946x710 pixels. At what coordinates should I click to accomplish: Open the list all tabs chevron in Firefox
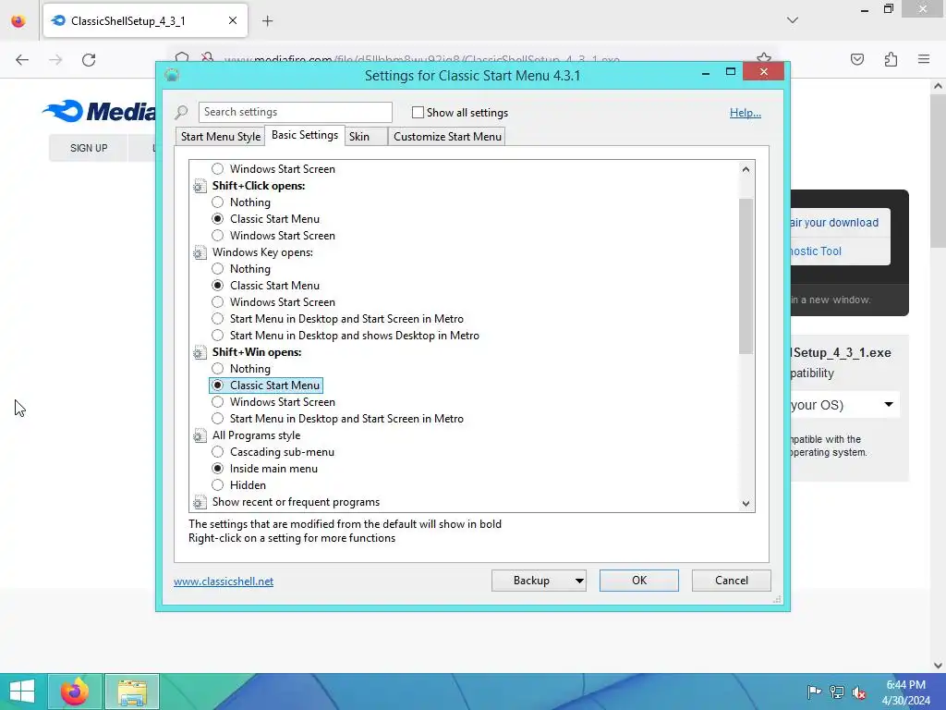pyautogui.click(x=792, y=20)
